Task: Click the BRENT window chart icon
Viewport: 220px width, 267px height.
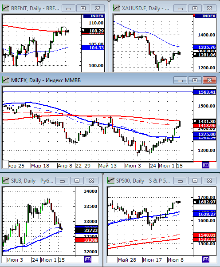Action: pos(6,8)
